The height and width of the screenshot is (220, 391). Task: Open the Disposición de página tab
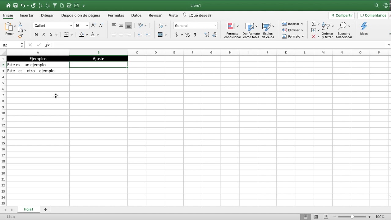(x=81, y=15)
